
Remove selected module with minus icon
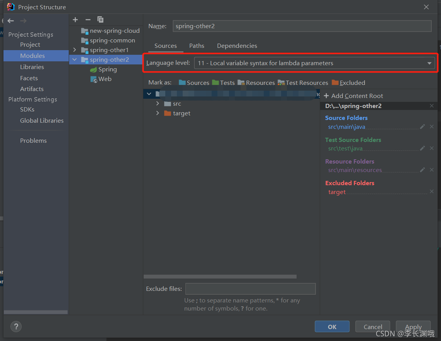88,20
